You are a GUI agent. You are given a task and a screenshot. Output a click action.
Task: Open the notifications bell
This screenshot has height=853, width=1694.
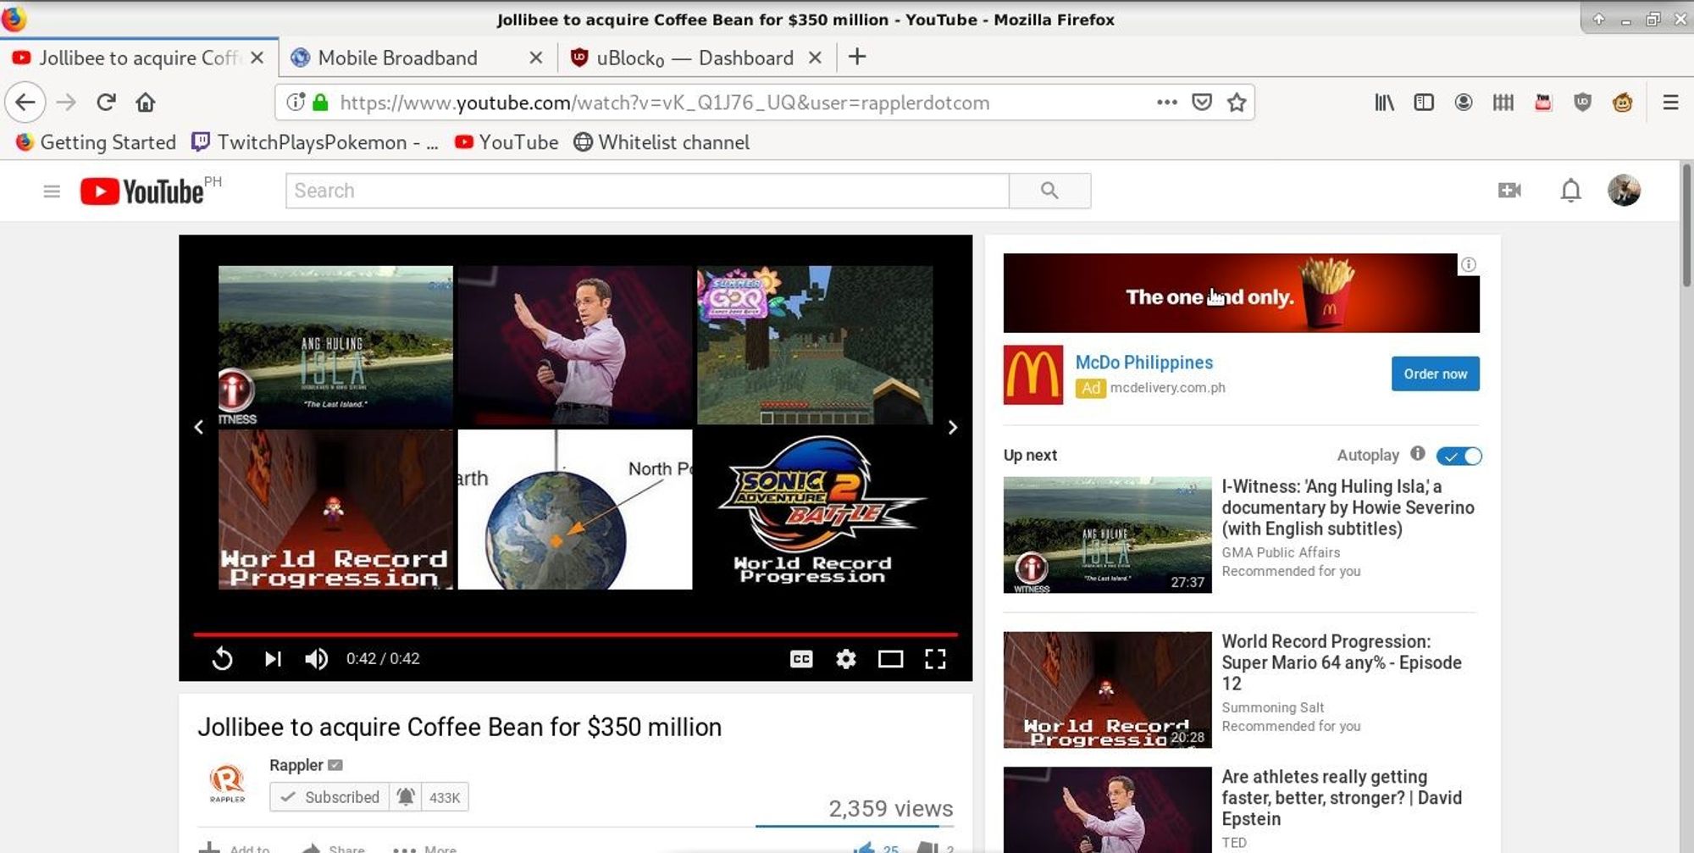[1570, 191]
